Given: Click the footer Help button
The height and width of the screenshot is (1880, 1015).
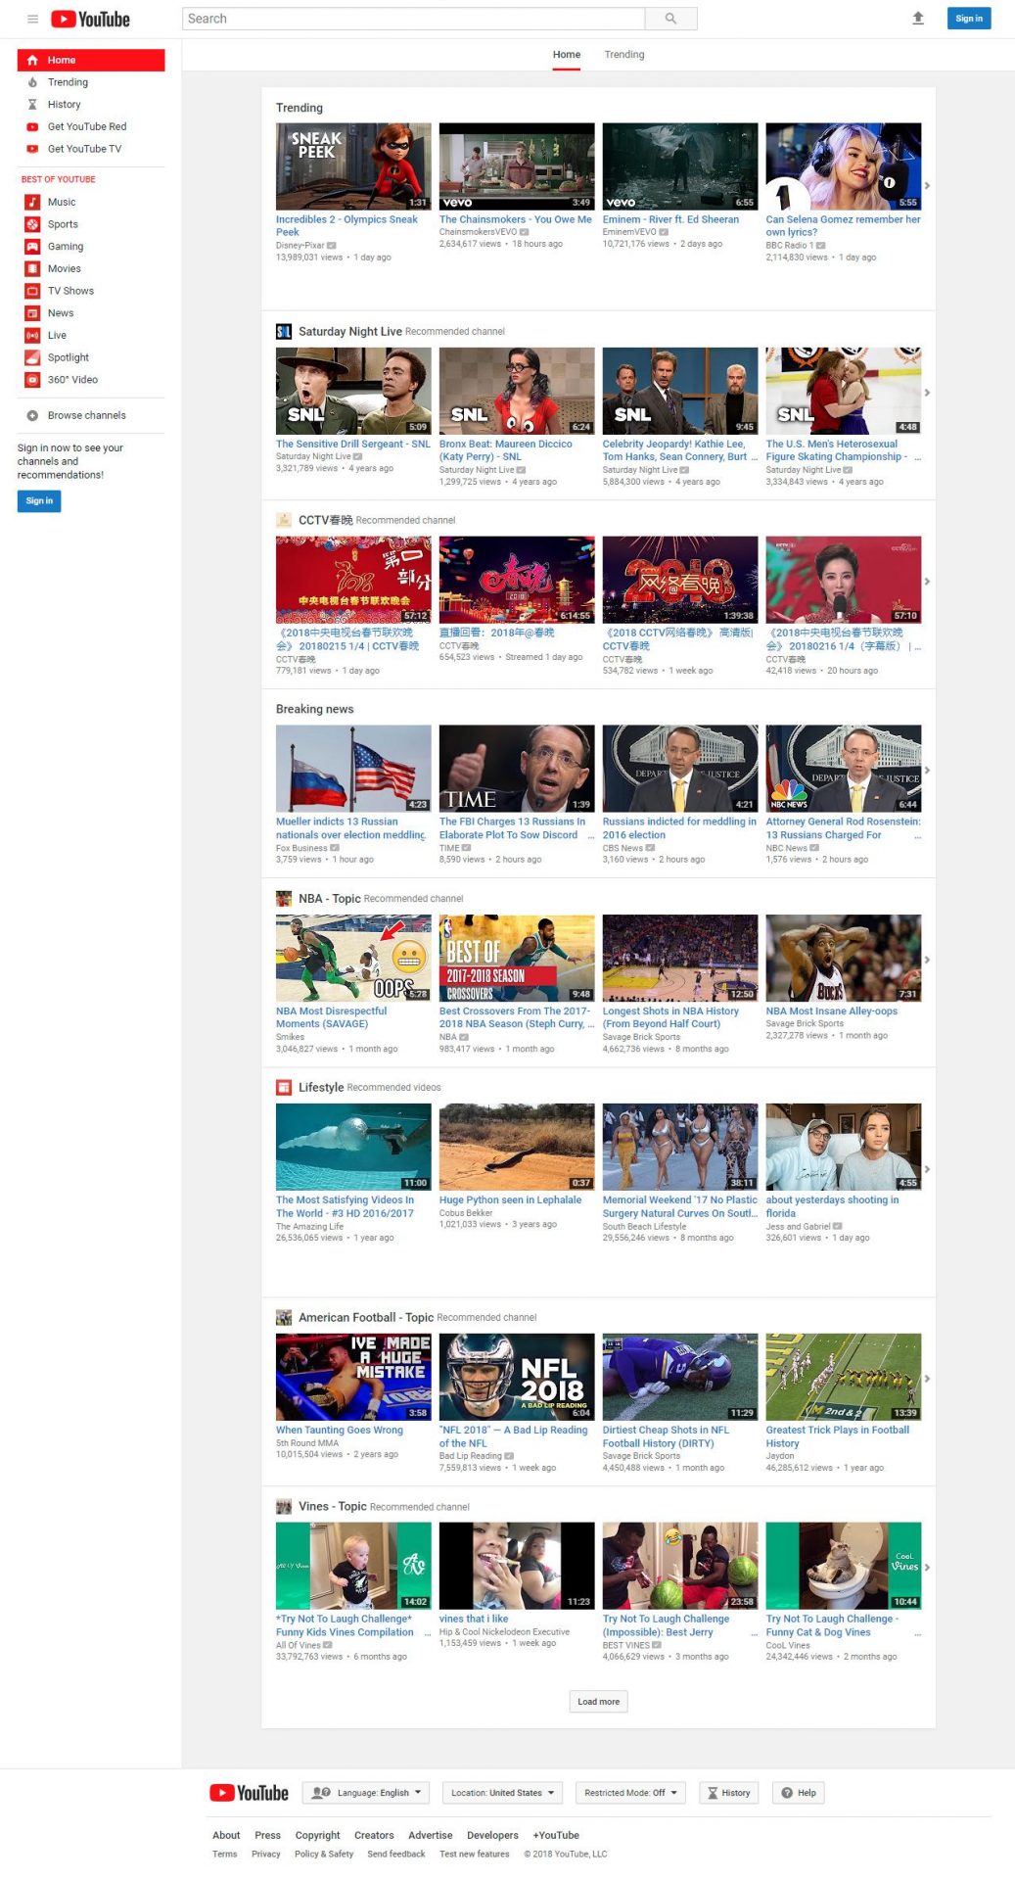Looking at the screenshot, I should [x=799, y=1793].
